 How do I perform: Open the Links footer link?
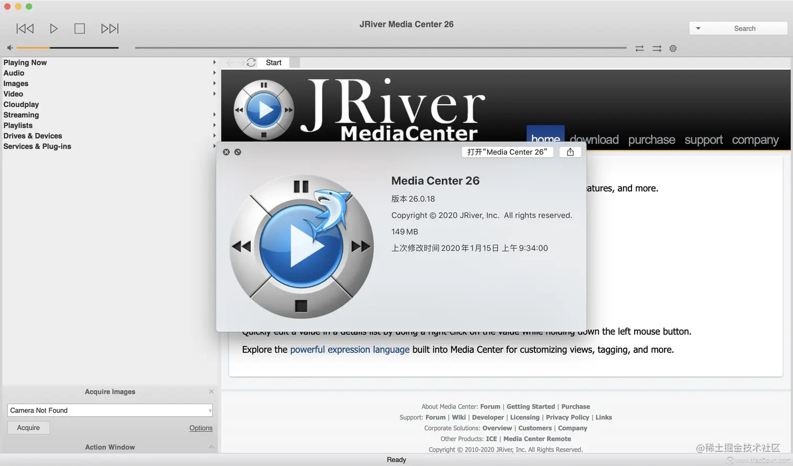click(x=604, y=417)
